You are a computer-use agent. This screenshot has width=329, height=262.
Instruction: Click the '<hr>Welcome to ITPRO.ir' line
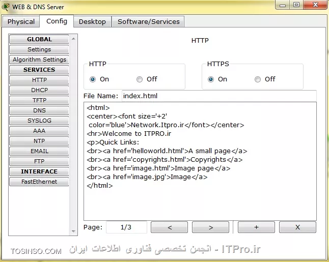[129, 133]
